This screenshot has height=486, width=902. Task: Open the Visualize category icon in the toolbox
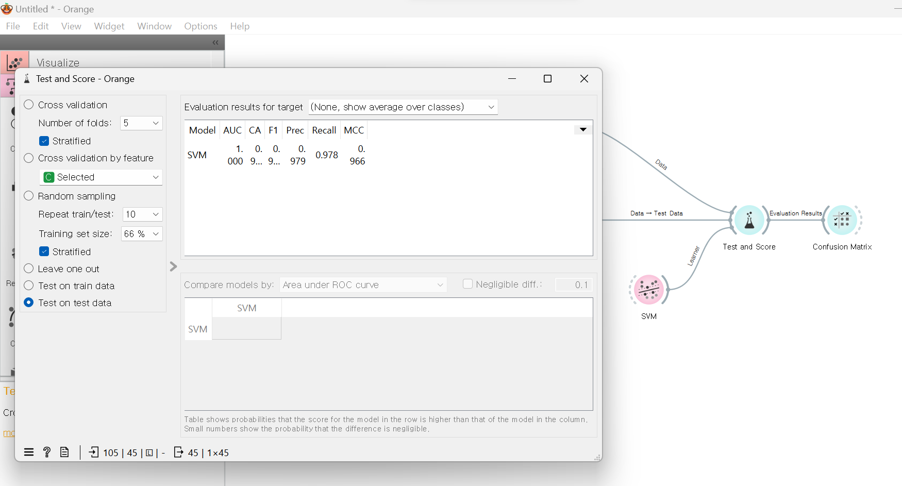15,63
